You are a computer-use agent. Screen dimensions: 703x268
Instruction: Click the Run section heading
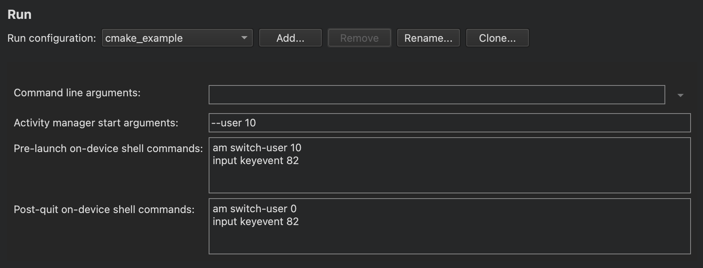pyautogui.click(x=19, y=14)
